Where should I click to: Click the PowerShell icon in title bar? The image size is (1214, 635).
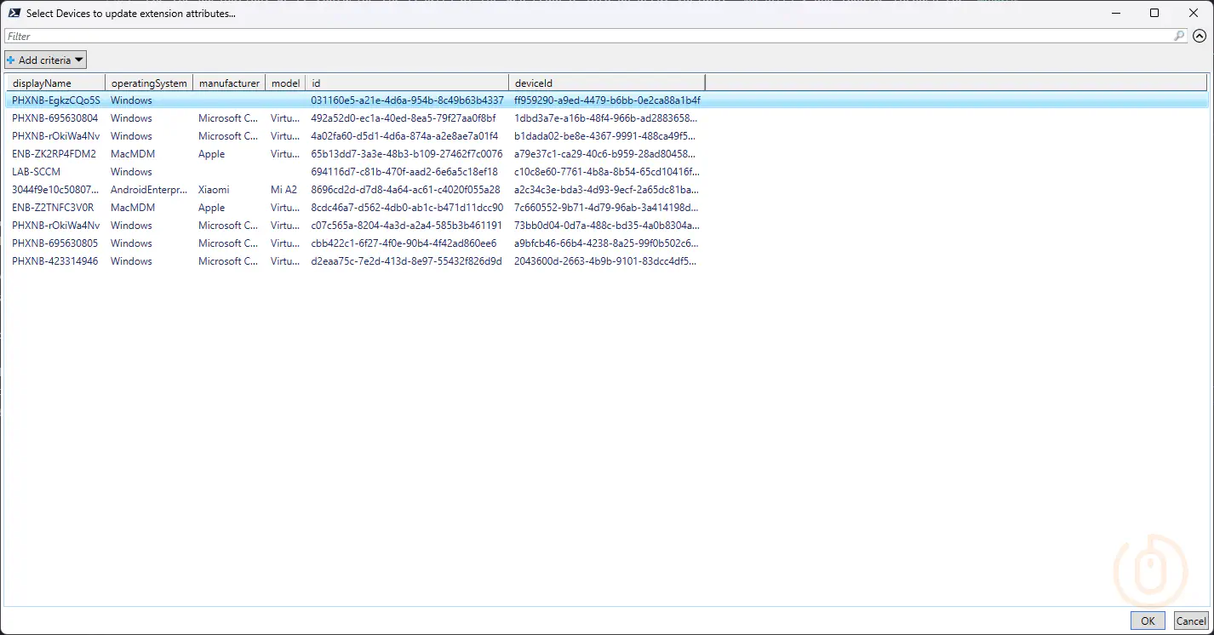click(14, 13)
